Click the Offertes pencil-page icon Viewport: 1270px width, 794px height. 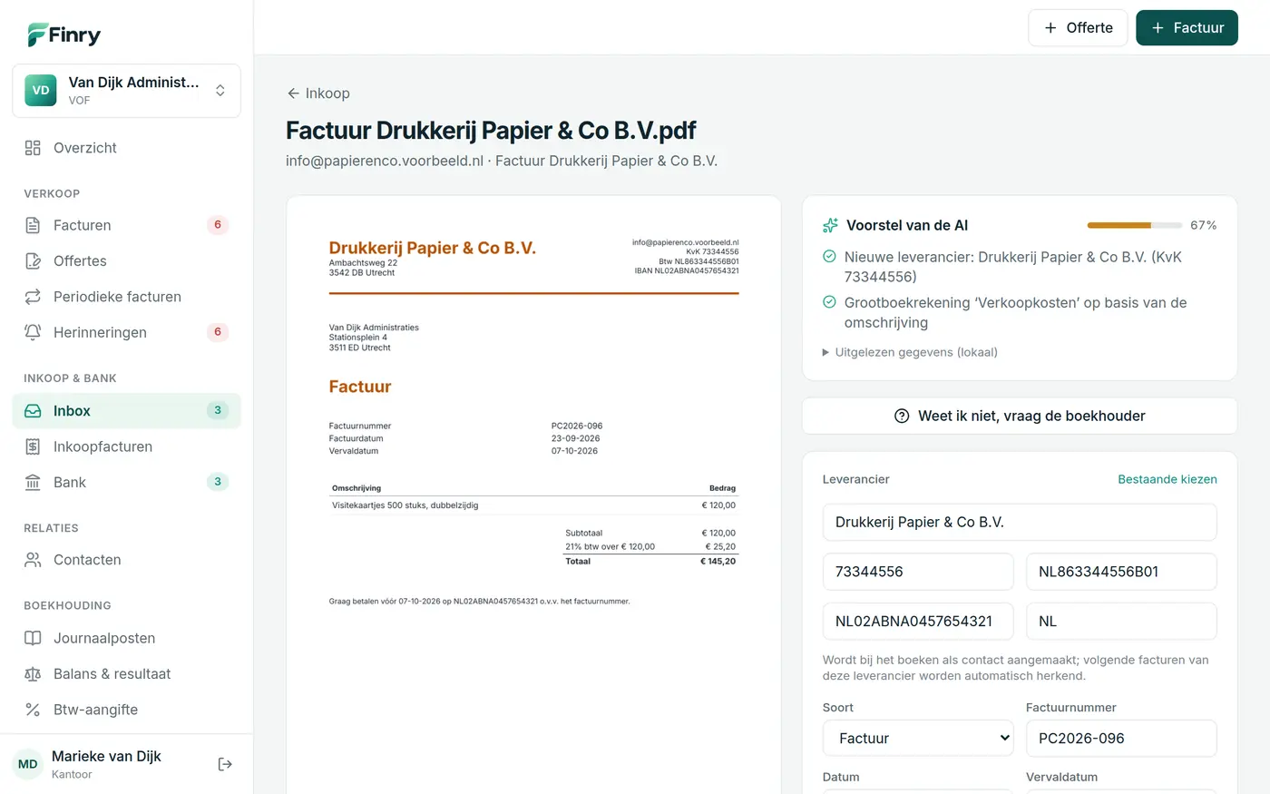pyautogui.click(x=33, y=261)
